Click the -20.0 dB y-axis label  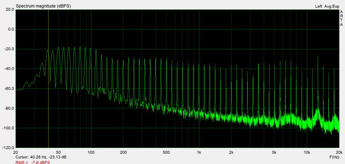(x=9, y=49)
